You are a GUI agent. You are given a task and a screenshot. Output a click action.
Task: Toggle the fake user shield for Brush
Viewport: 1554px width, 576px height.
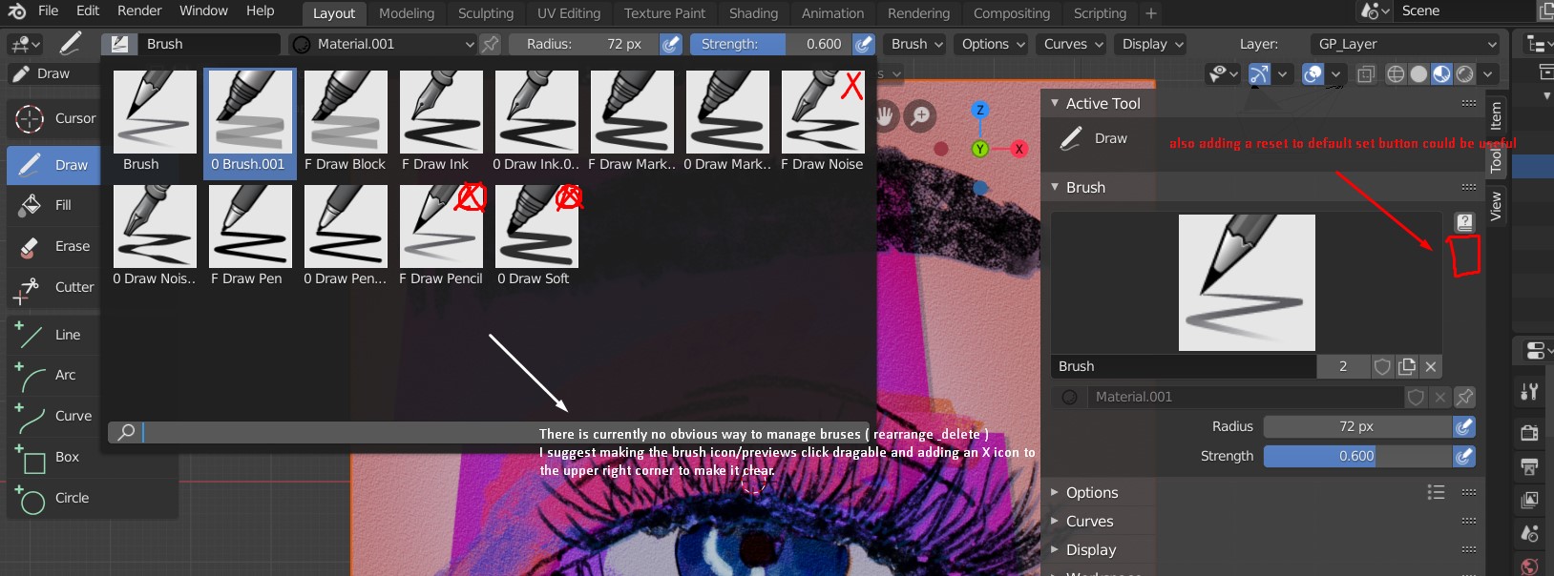pyautogui.click(x=1382, y=366)
